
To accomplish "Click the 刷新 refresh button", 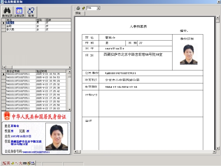I will pyautogui.click(x=31, y=12).
